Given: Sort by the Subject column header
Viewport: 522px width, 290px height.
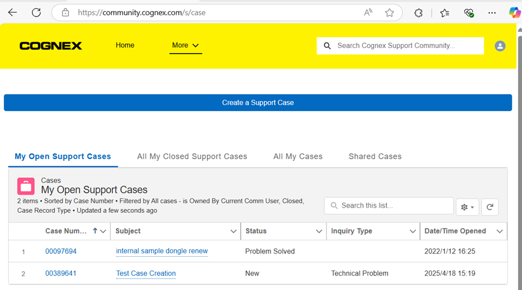Looking at the screenshot, I should tap(128, 231).
